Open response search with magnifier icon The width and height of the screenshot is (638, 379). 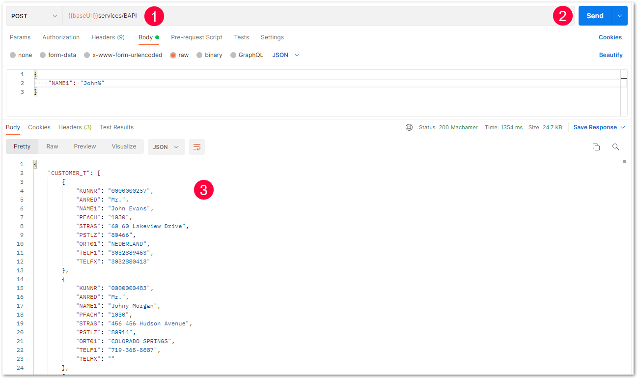[615, 147]
